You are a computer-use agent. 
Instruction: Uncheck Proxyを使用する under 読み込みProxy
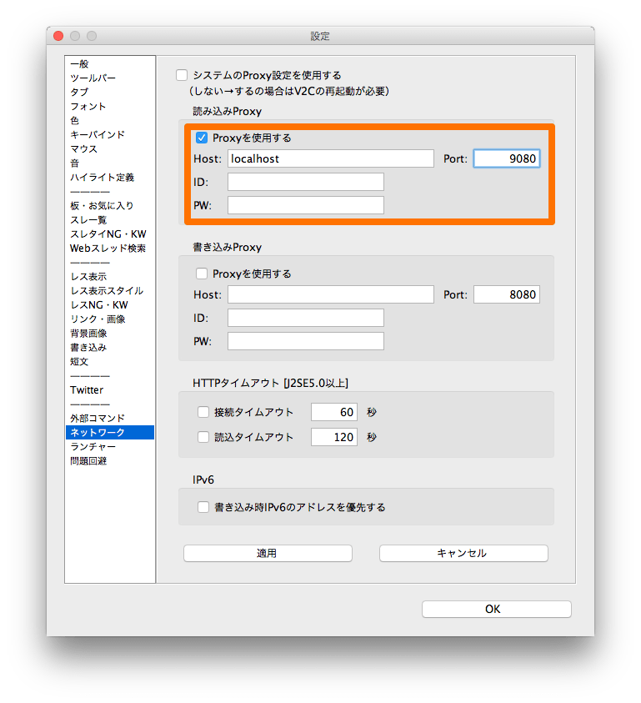point(202,138)
